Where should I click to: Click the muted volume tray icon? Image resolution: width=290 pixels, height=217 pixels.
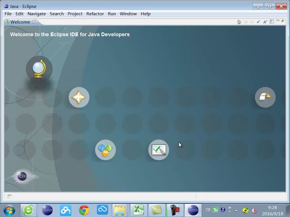(x=254, y=210)
